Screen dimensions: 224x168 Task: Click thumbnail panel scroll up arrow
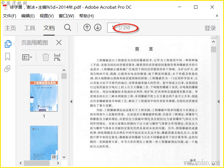[64, 70]
